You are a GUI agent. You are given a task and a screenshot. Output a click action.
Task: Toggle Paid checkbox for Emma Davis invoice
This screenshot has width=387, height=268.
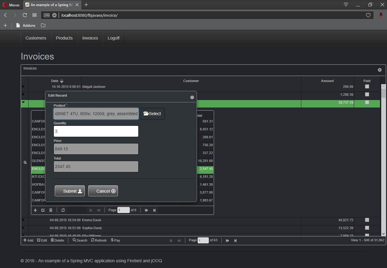(367, 220)
